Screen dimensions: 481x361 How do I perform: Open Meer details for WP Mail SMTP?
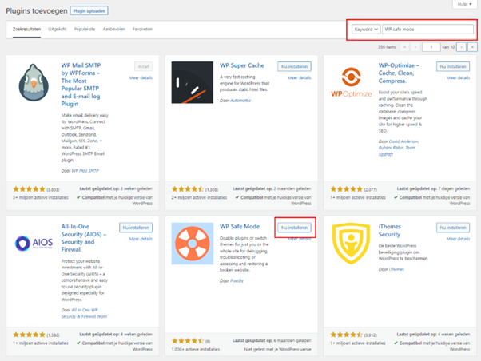(x=141, y=78)
